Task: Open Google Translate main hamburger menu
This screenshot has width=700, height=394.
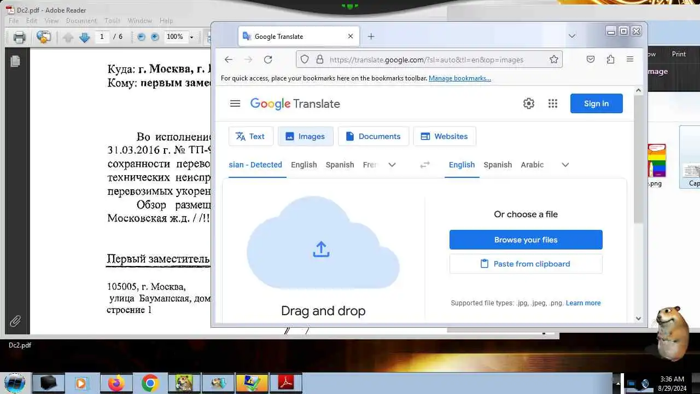Action: point(235,103)
